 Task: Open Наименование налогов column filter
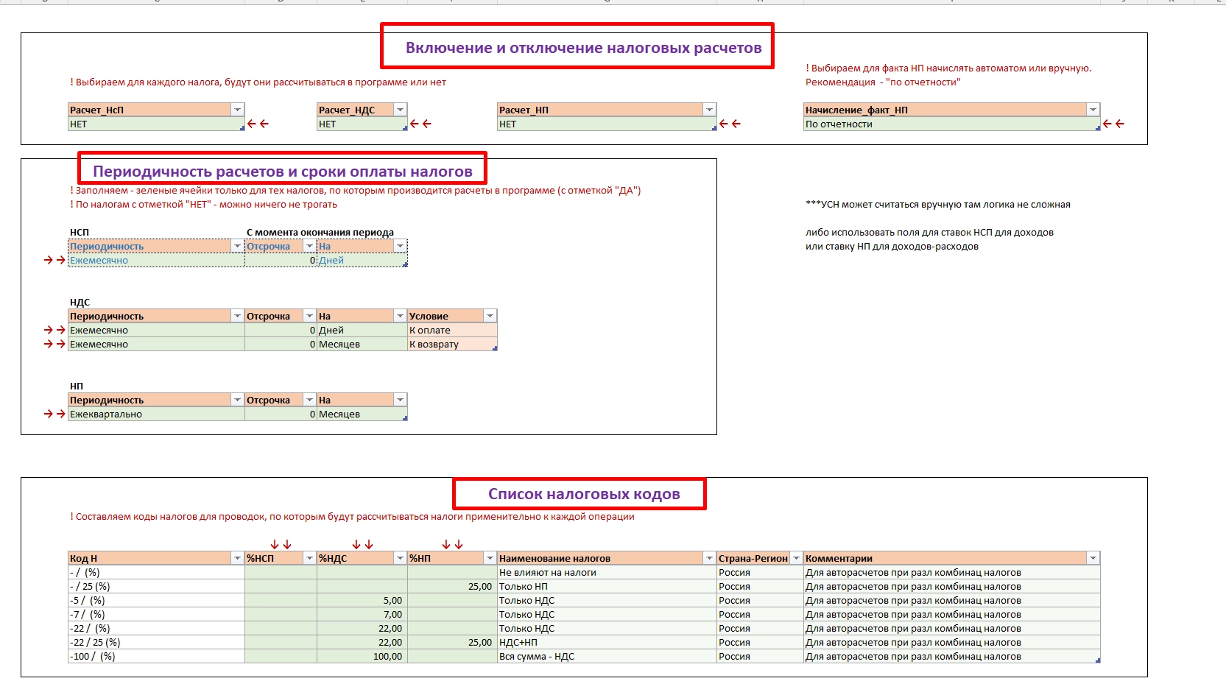click(x=709, y=558)
